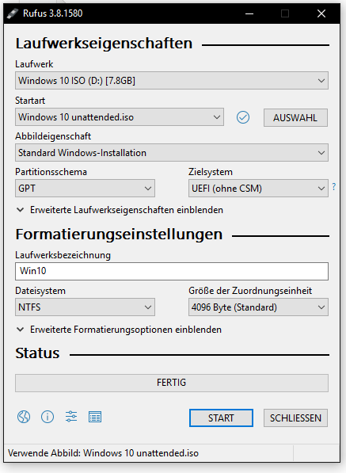Open the Abbildeigenschaft image option dropdown
This screenshot has height=473, width=346.
pyautogui.click(x=172, y=153)
